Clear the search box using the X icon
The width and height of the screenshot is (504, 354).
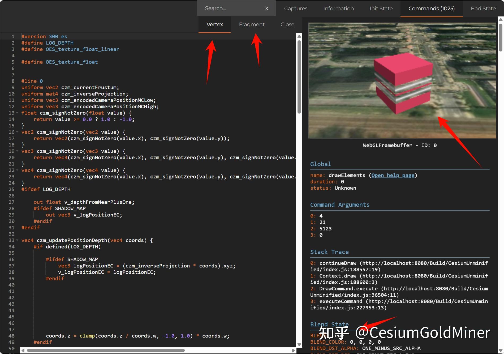(x=266, y=8)
